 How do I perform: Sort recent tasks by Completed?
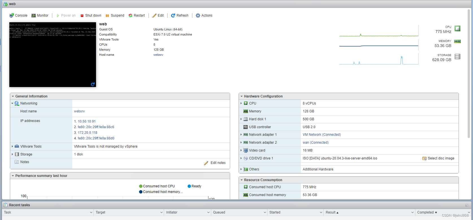point(427,212)
